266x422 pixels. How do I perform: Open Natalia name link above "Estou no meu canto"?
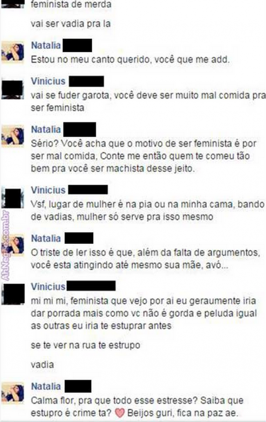pyautogui.click(x=46, y=45)
